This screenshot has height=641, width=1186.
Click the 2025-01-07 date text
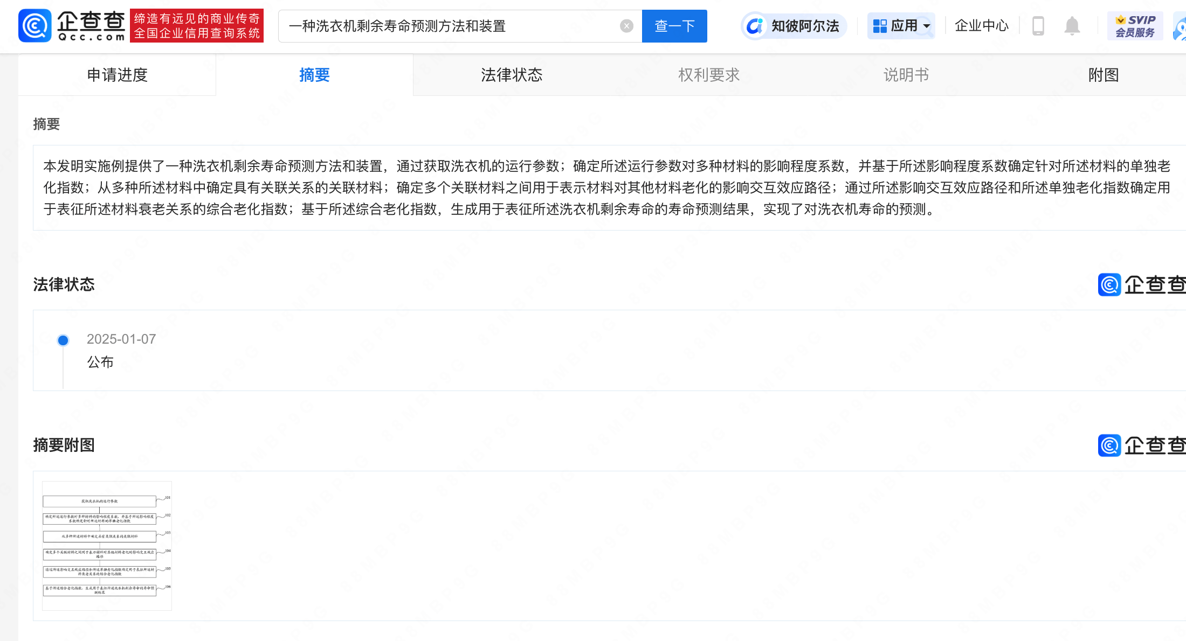pos(121,339)
